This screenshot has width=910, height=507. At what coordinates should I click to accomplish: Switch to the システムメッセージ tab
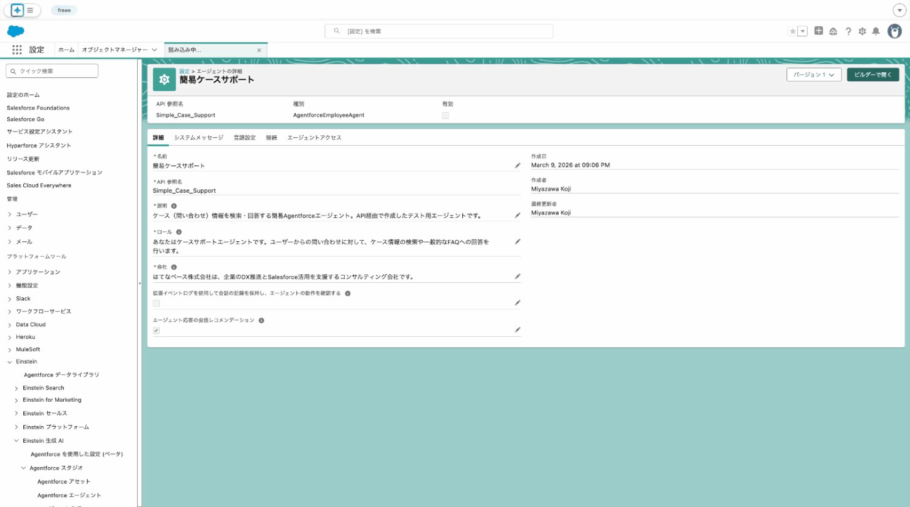(x=197, y=138)
